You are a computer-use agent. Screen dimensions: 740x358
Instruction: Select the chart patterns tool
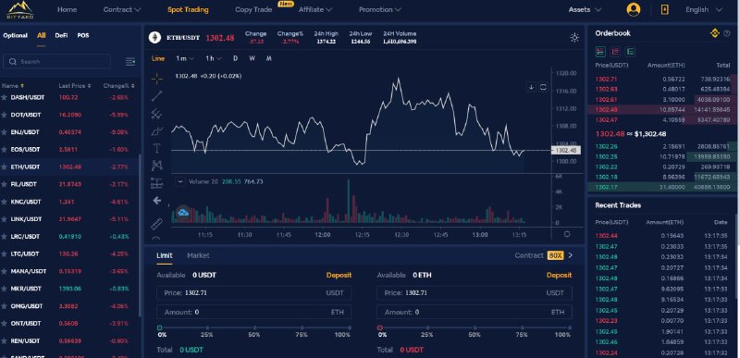(156, 166)
